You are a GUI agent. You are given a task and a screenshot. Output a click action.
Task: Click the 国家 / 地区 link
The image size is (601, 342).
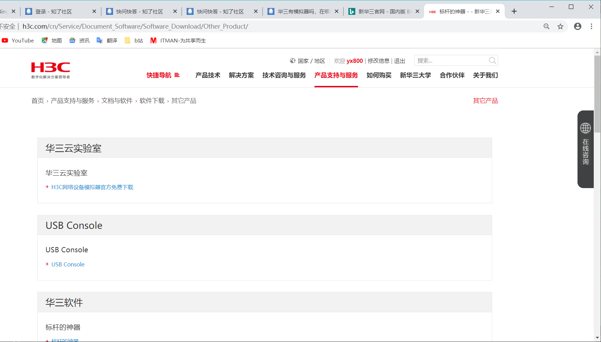[x=311, y=61]
